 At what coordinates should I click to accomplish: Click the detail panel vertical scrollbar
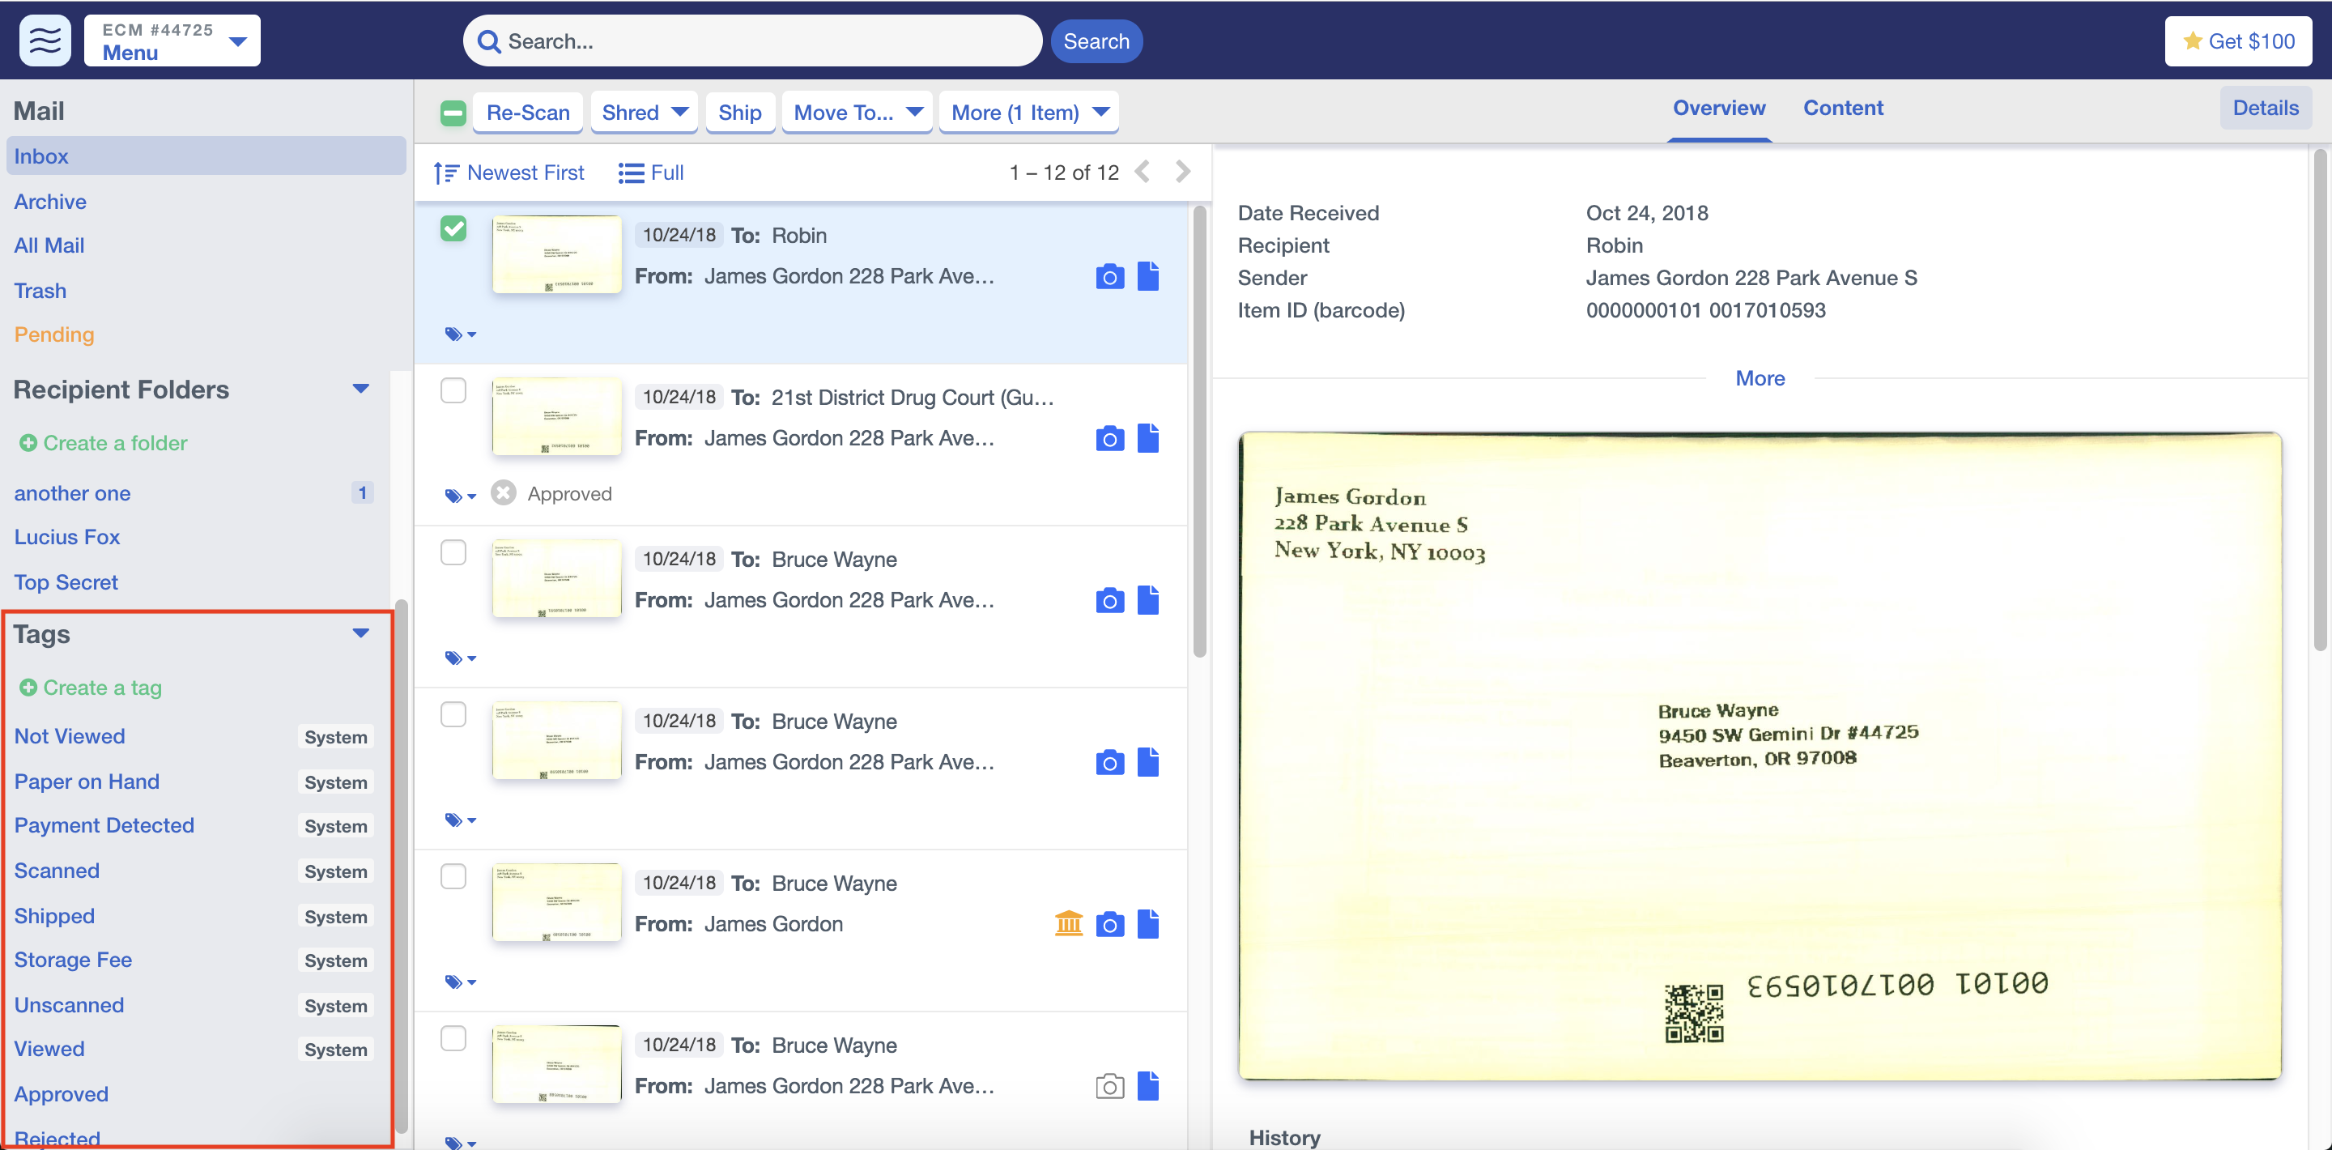(2319, 398)
